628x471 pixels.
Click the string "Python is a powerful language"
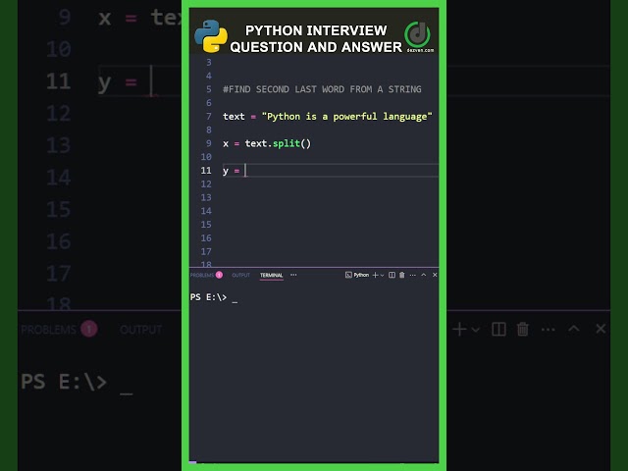(346, 117)
